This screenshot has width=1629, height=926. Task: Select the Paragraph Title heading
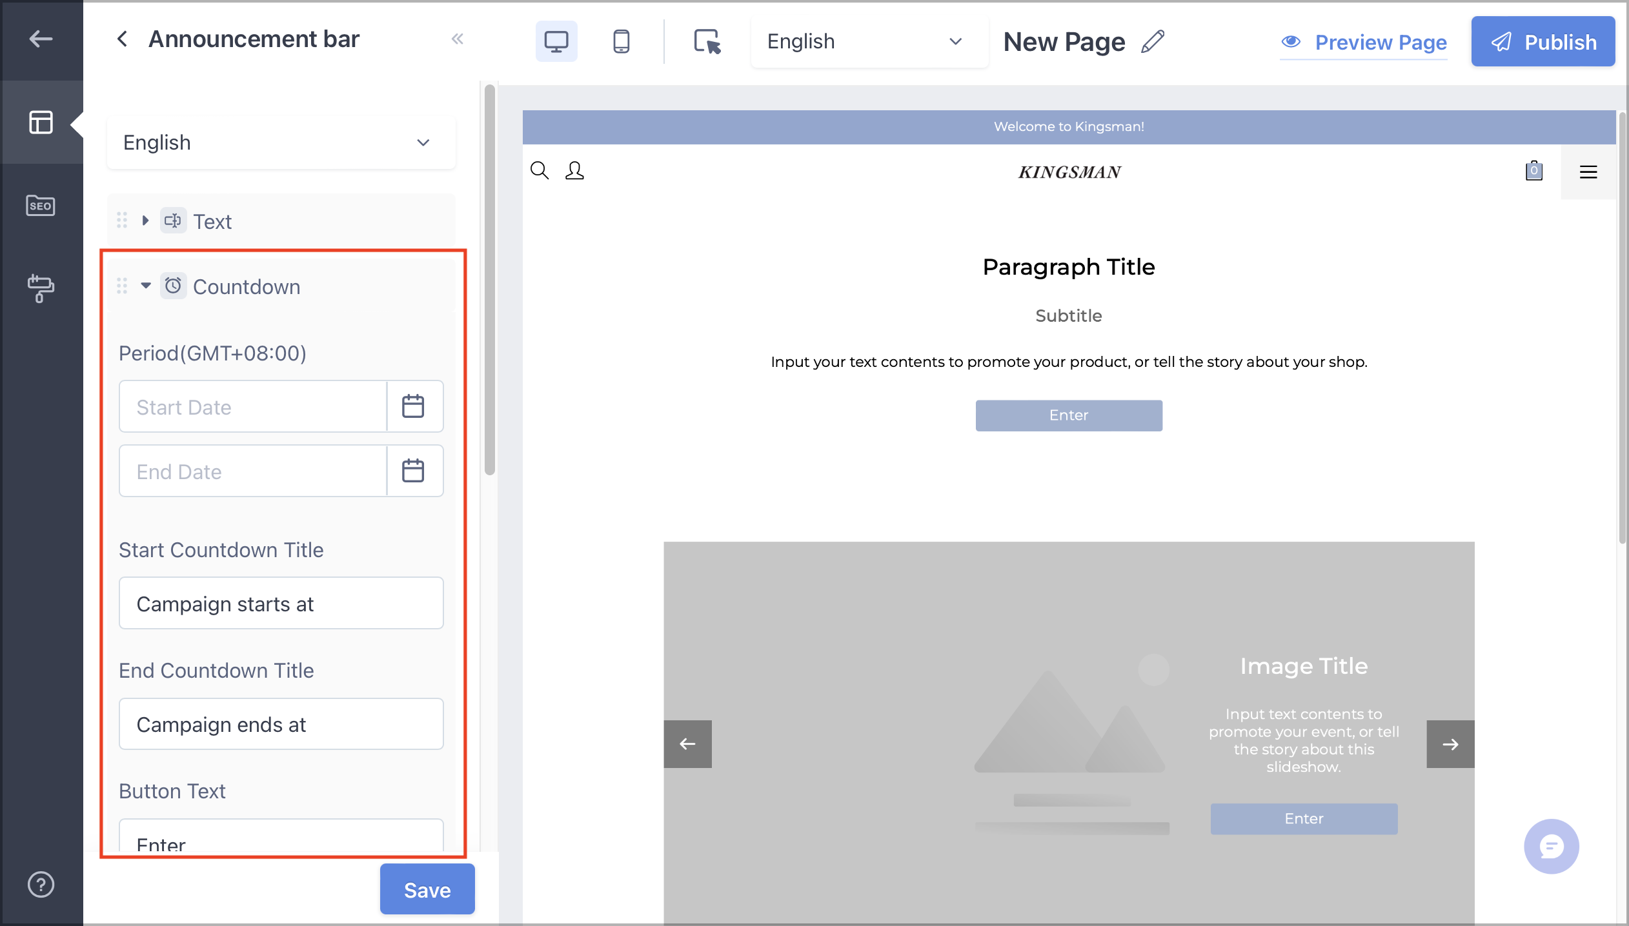(x=1069, y=267)
